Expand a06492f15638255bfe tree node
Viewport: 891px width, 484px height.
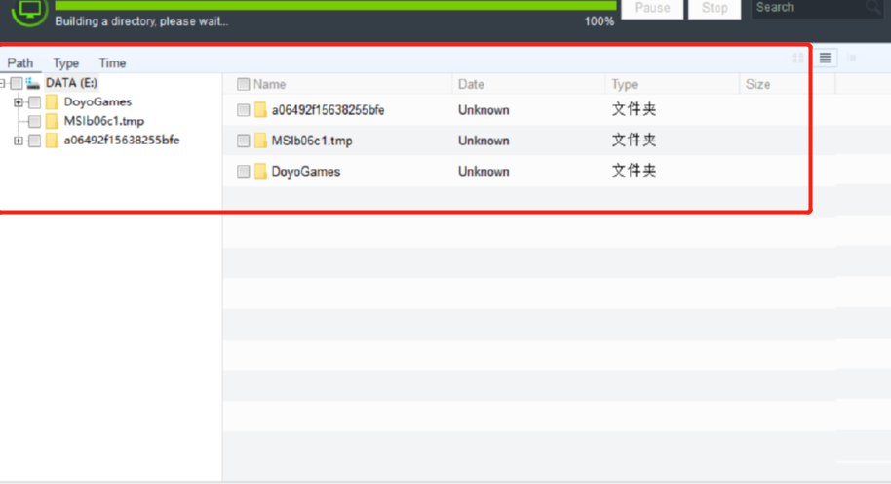[19, 141]
